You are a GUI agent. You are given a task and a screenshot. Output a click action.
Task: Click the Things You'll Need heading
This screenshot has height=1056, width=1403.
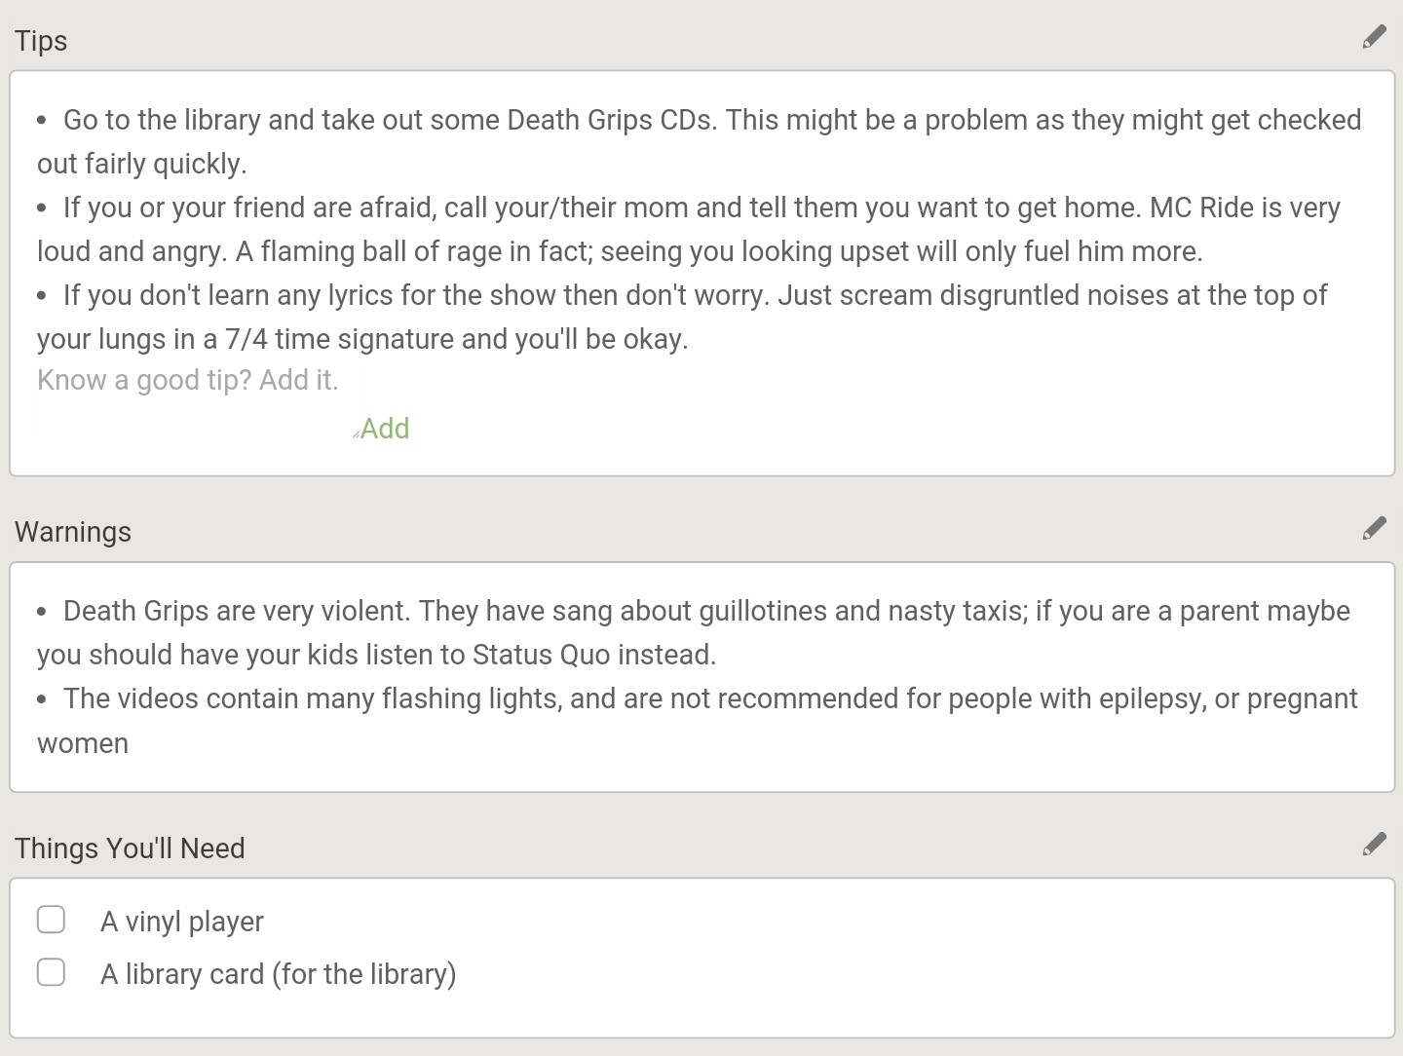click(130, 849)
